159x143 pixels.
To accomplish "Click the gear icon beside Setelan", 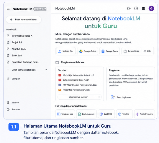I will [8, 103].
